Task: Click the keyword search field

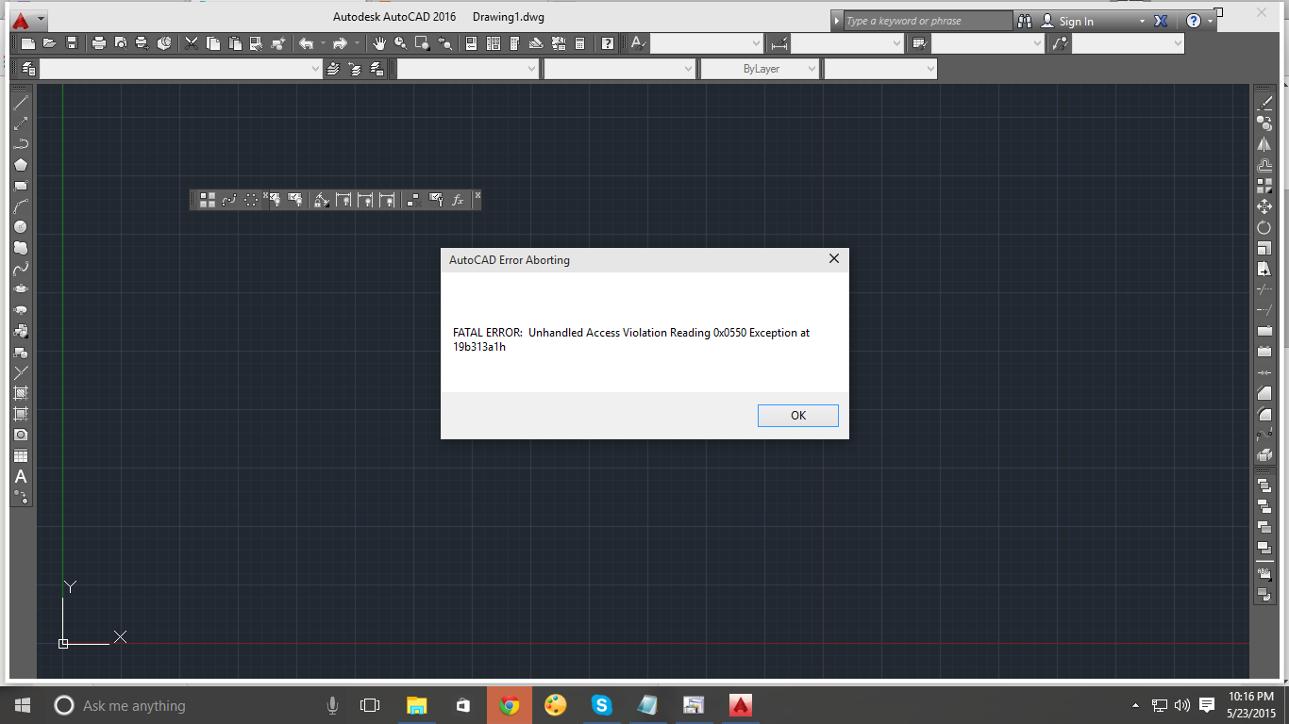Action: (928, 21)
